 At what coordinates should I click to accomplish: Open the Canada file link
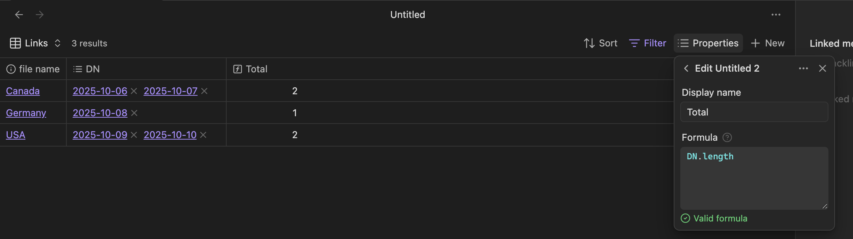point(23,91)
